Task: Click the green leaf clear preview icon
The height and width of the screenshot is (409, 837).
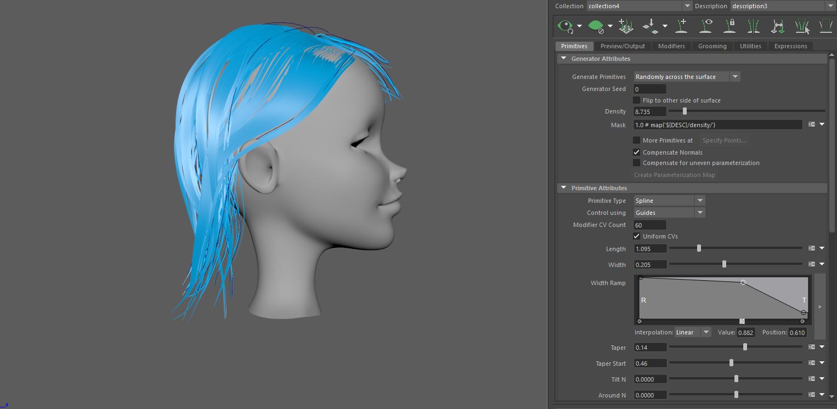Action: (x=595, y=26)
